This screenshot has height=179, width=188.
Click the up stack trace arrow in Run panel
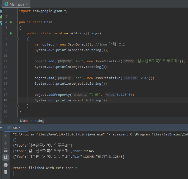(x=6, y=136)
